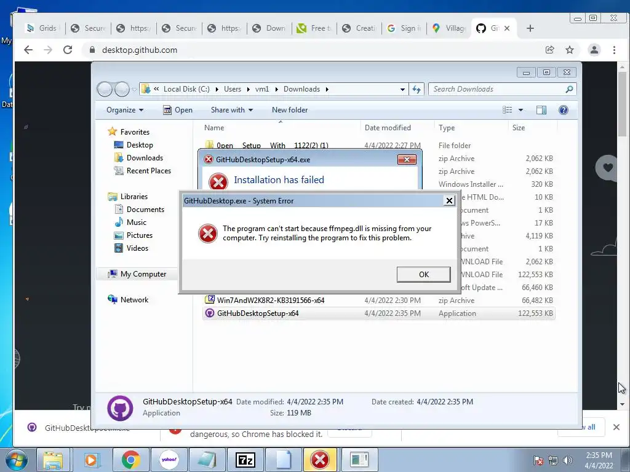Switch to the Village maps tab
Image resolution: width=630 pixels, height=472 pixels.
(x=449, y=28)
